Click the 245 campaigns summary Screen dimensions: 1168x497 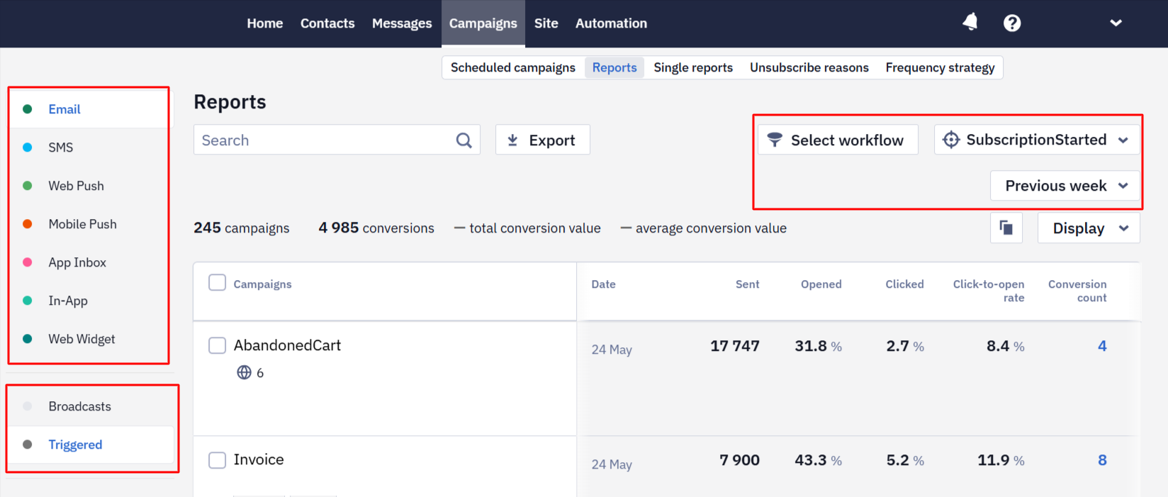point(242,228)
